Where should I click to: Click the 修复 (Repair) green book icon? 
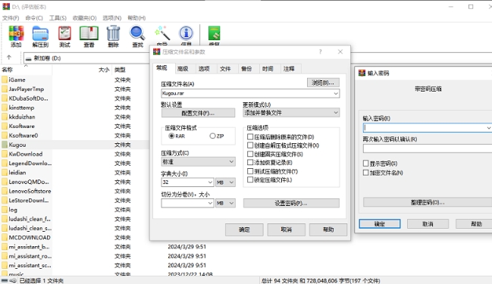215,33
